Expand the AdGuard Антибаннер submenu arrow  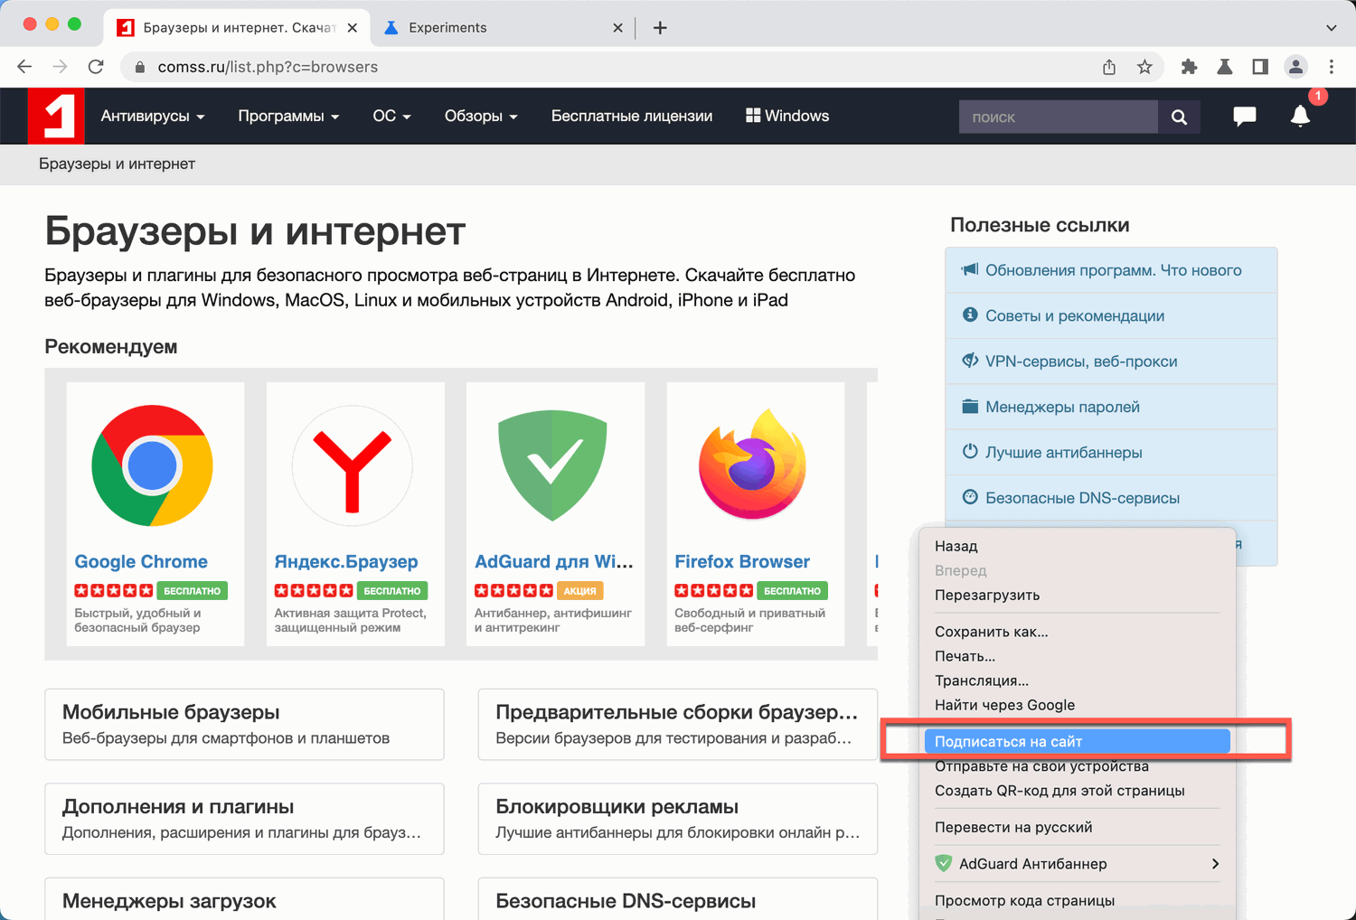[x=1215, y=864]
